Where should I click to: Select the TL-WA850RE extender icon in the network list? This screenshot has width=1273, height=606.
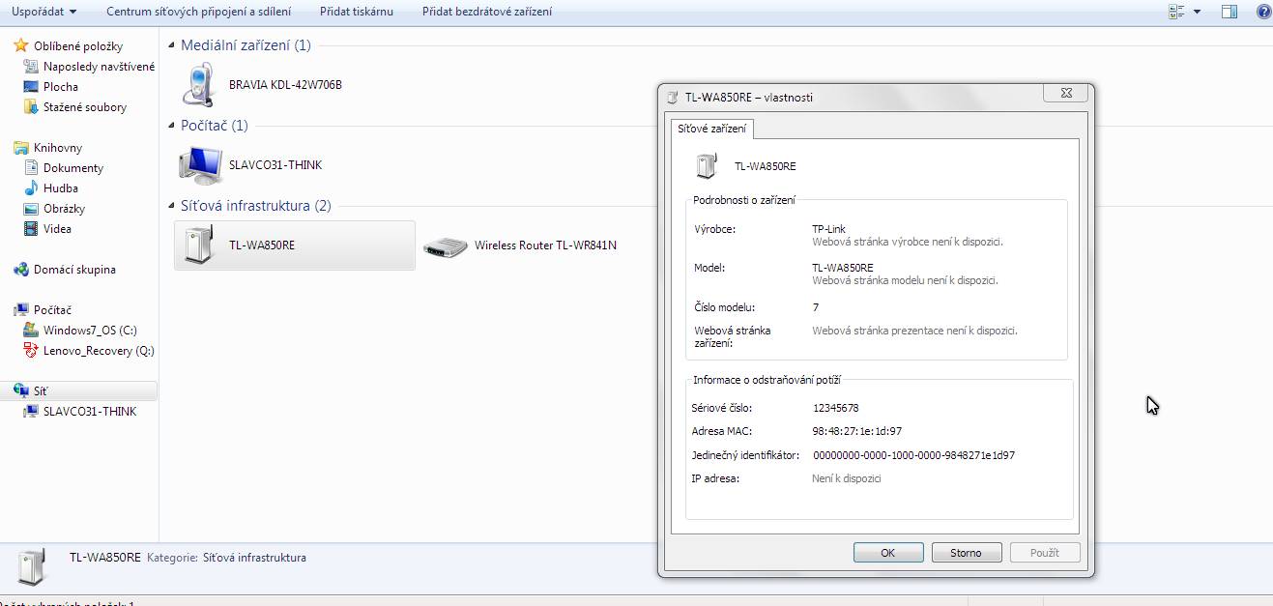click(198, 245)
